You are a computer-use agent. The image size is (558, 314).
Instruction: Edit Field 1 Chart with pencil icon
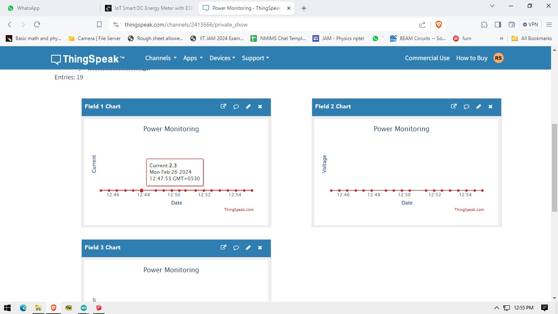pos(248,107)
